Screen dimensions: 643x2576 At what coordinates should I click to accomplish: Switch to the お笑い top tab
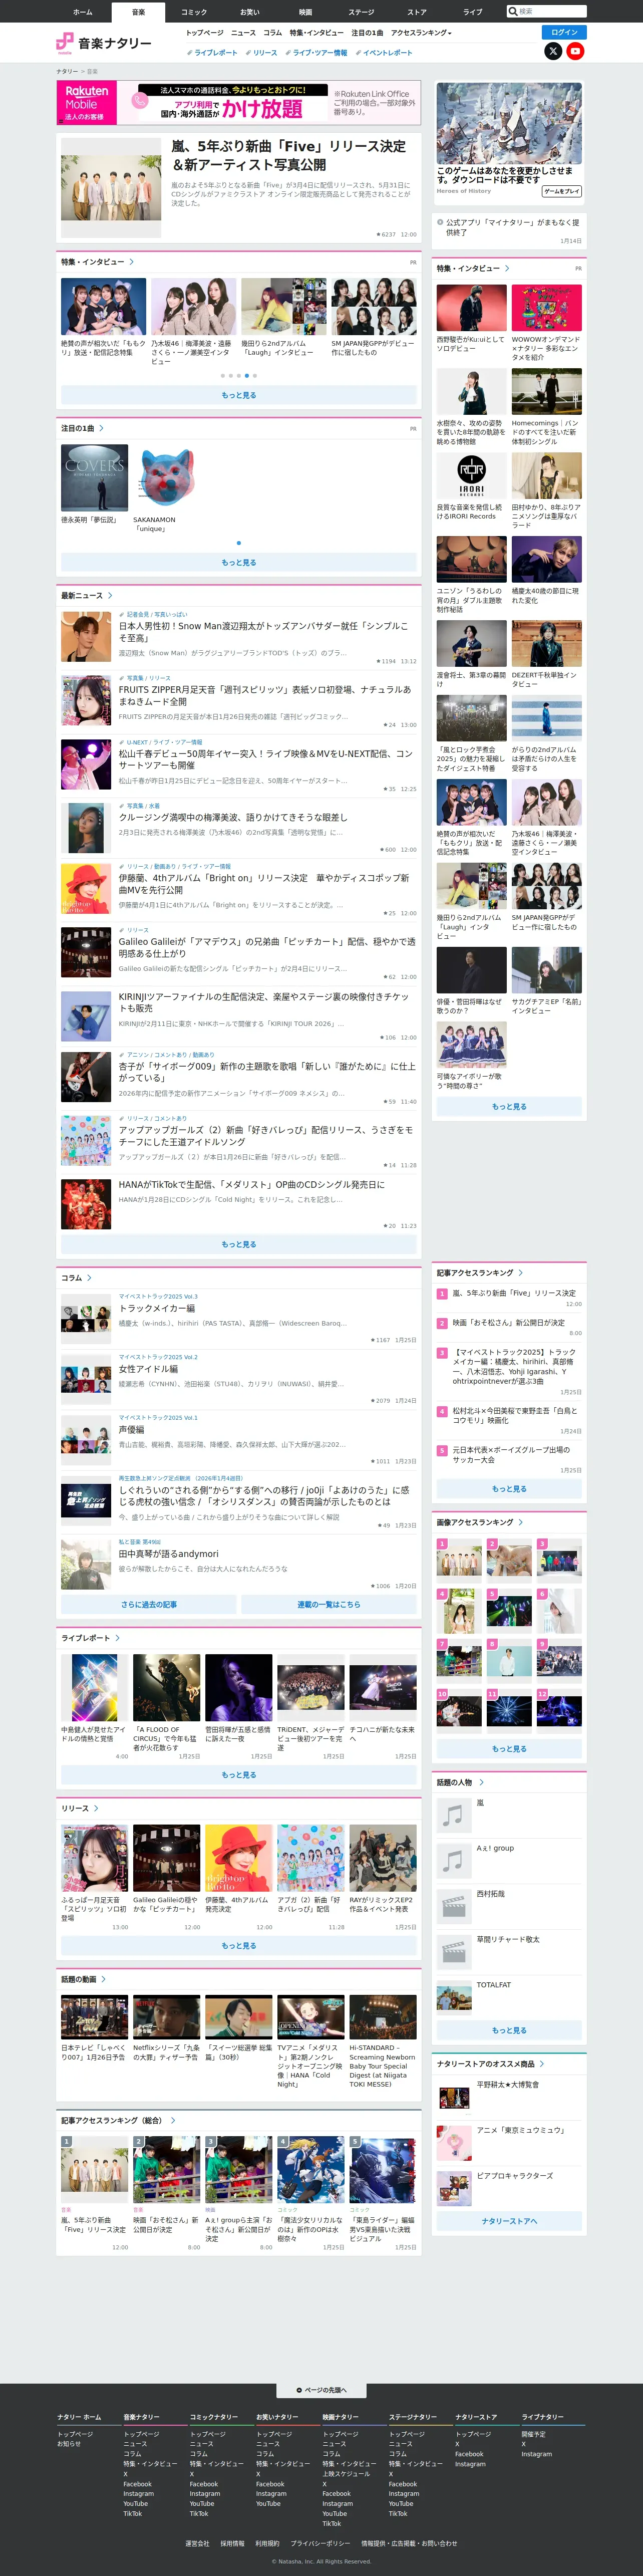pos(250,12)
